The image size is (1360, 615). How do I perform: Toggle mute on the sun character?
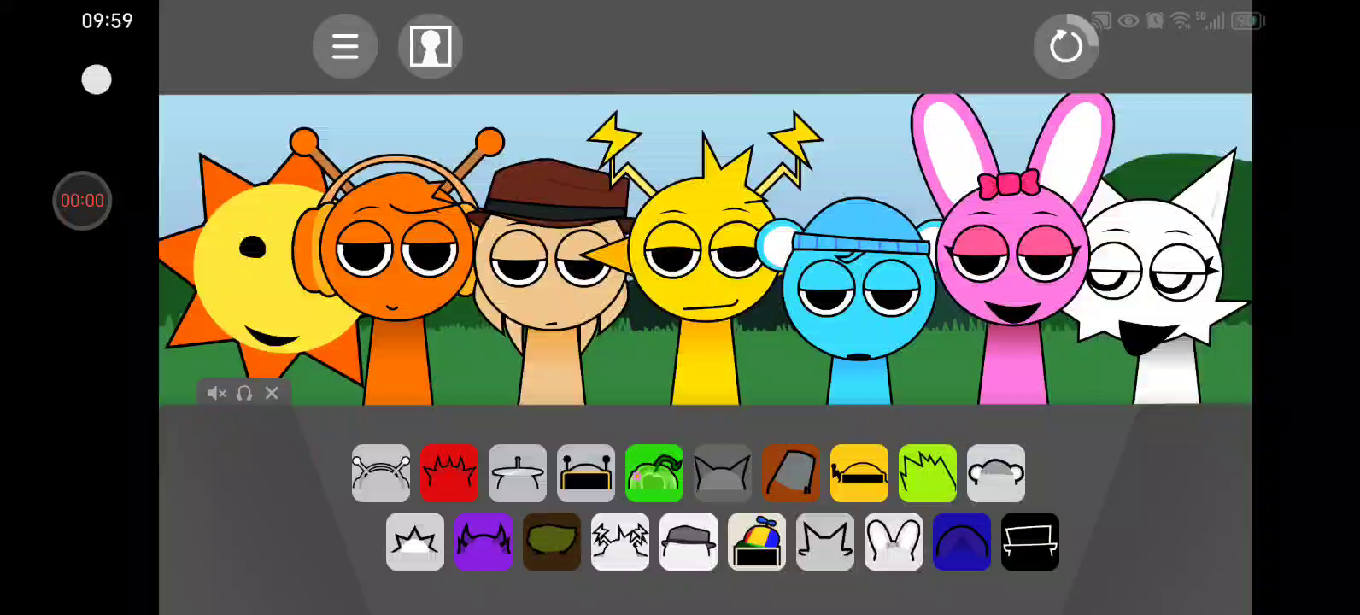pyautogui.click(x=216, y=393)
